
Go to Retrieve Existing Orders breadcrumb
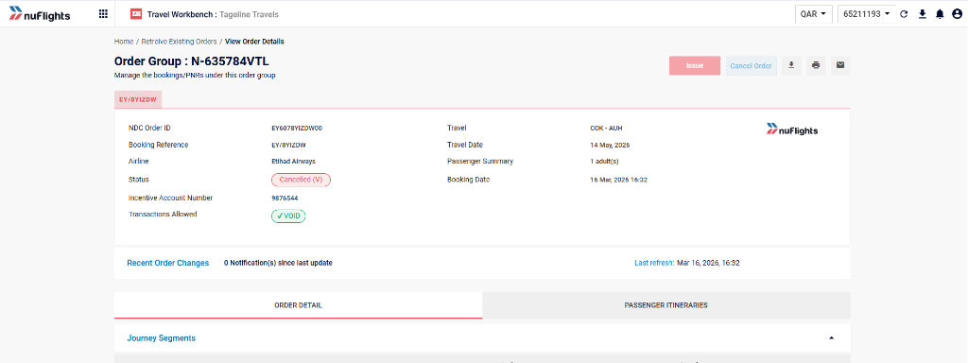click(x=179, y=42)
